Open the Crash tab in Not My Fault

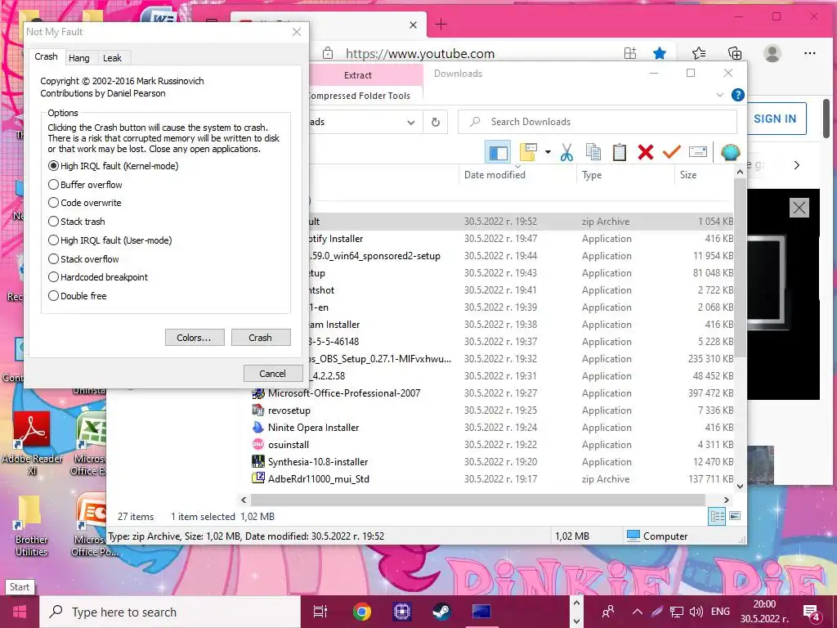point(46,56)
